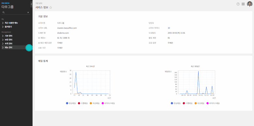The height and width of the screenshot is (126, 254).
Task: Toggle 피싱메일 legend in 24-hour chart
Action: [95, 103]
